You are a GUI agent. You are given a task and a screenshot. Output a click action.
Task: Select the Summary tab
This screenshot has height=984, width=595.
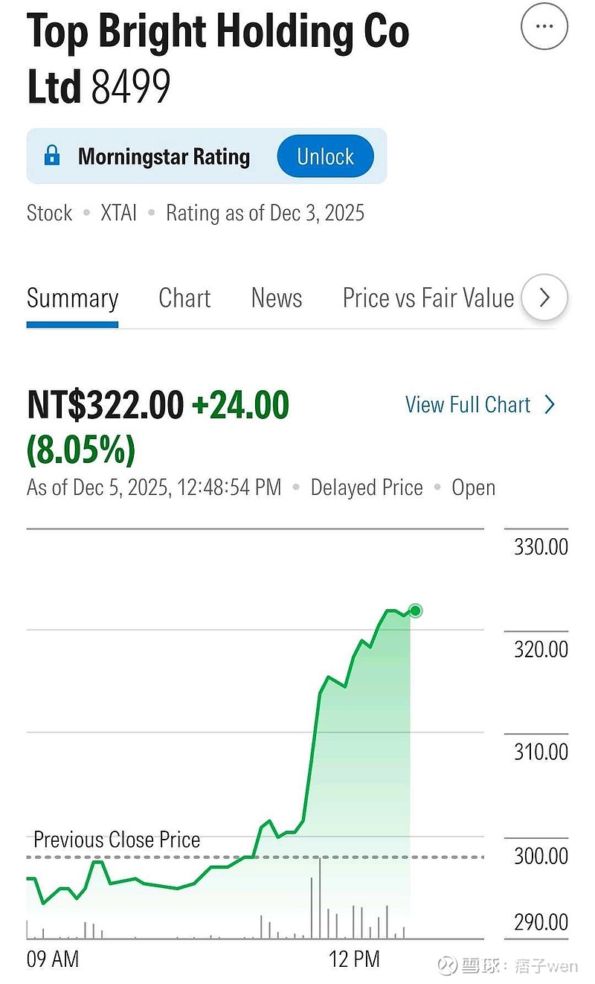[x=72, y=298]
